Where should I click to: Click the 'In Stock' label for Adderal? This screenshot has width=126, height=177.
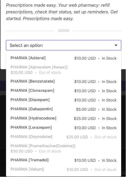coord(109,58)
